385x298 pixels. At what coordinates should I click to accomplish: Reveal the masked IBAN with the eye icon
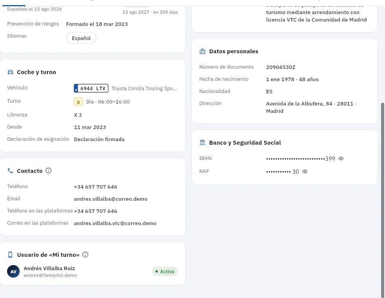click(x=341, y=158)
